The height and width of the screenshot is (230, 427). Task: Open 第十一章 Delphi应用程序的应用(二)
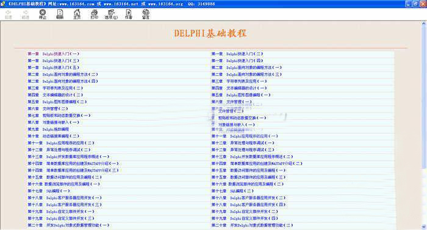61,143
